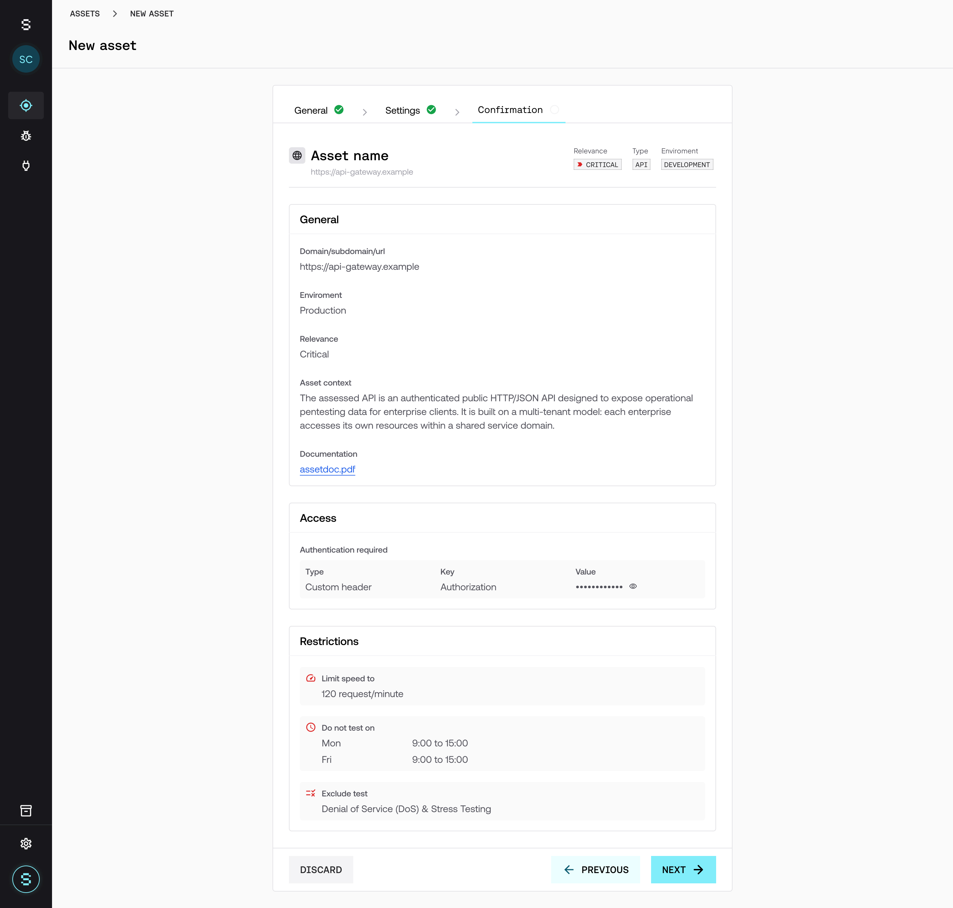The width and height of the screenshot is (953, 908).
Task: Open the bug findings icon in sidebar
Action: click(26, 136)
